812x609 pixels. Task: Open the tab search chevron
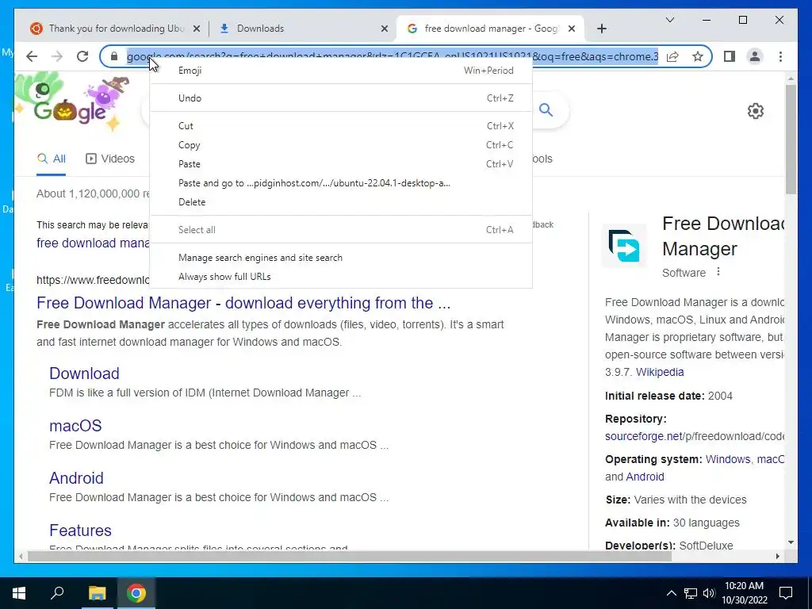coord(669,20)
